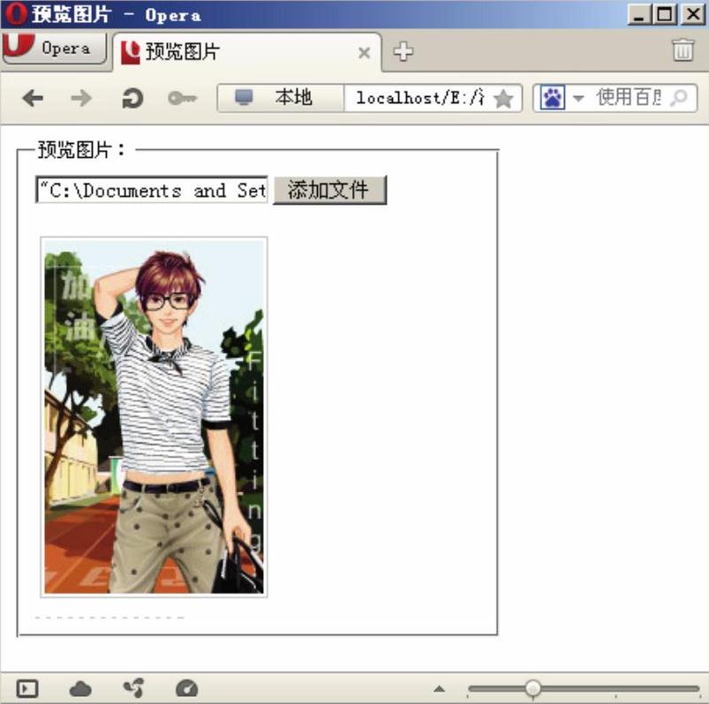The height and width of the screenshot is (704, 709).
Task: Click the previewed image thumbnail
Action: click(x=154, y=417)
